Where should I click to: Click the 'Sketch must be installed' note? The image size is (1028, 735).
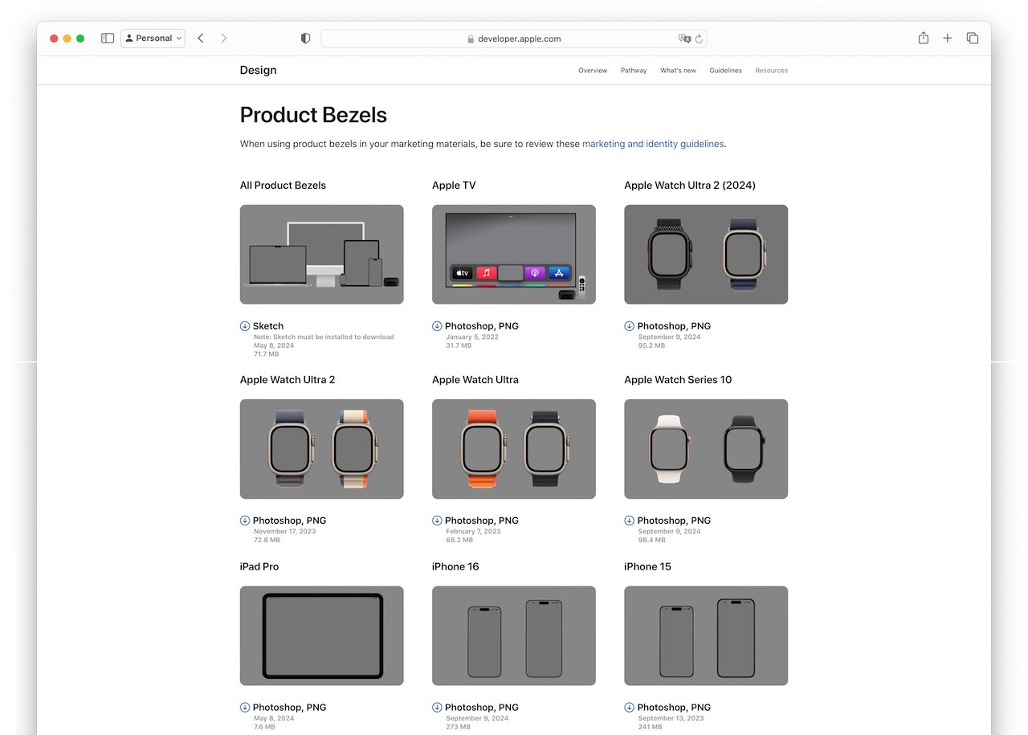(x=324, y=337)
